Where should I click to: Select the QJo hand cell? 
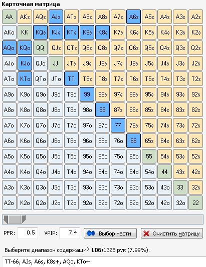[x=40, y=63]
